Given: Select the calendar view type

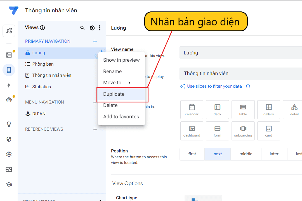Looking at the screenshot, I should click(192, 109).
